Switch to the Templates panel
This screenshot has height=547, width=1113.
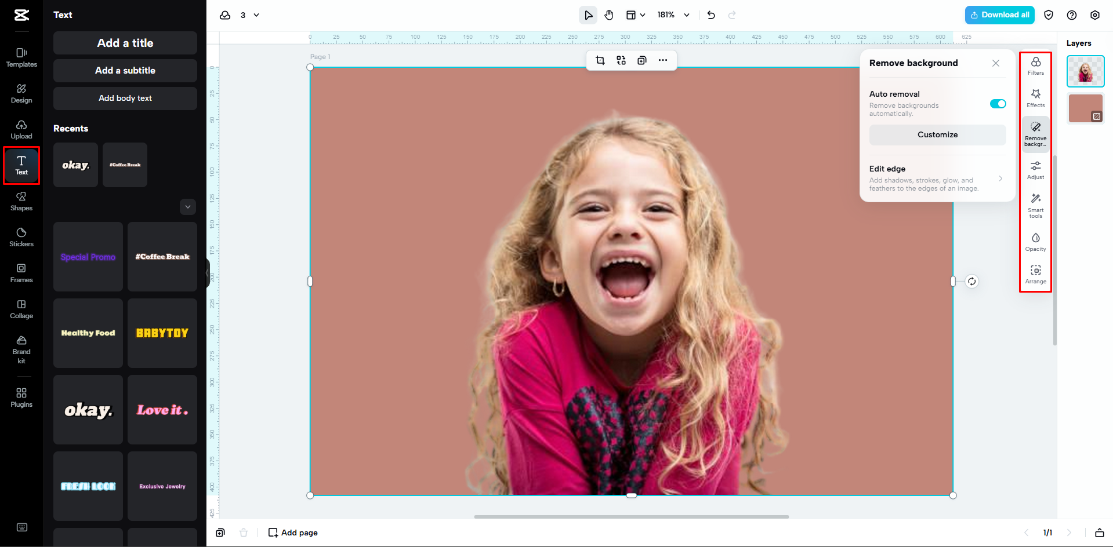(21, 57)
